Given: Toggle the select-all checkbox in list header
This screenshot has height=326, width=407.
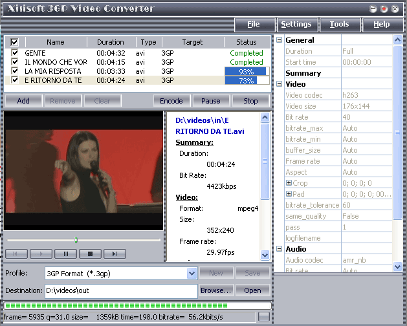Looking at the screenshot, I should pyautogui.click(x=14, y=42).
